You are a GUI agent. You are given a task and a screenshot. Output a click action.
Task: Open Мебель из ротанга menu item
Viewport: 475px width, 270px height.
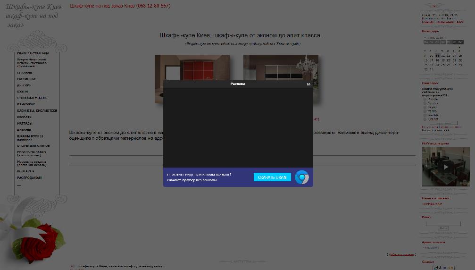point(32,163)
